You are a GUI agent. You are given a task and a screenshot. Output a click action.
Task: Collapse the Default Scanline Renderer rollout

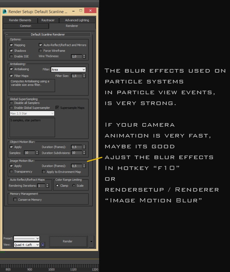click(48, 34)
